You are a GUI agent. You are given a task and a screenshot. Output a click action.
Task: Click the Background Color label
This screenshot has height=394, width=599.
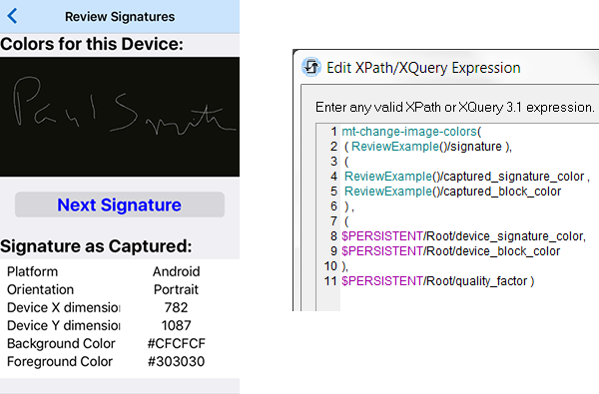coord(61,343)
